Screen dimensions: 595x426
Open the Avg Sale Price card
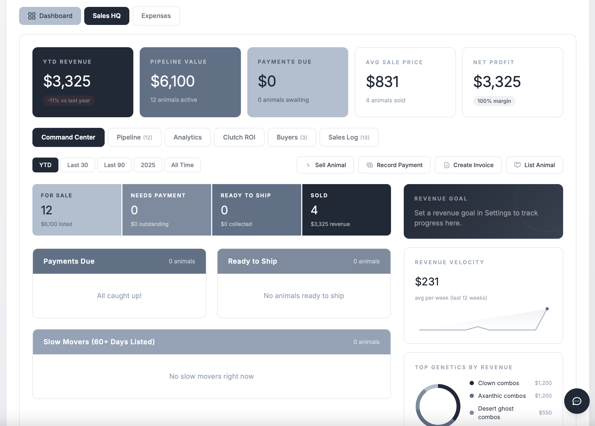click(405, 82)
